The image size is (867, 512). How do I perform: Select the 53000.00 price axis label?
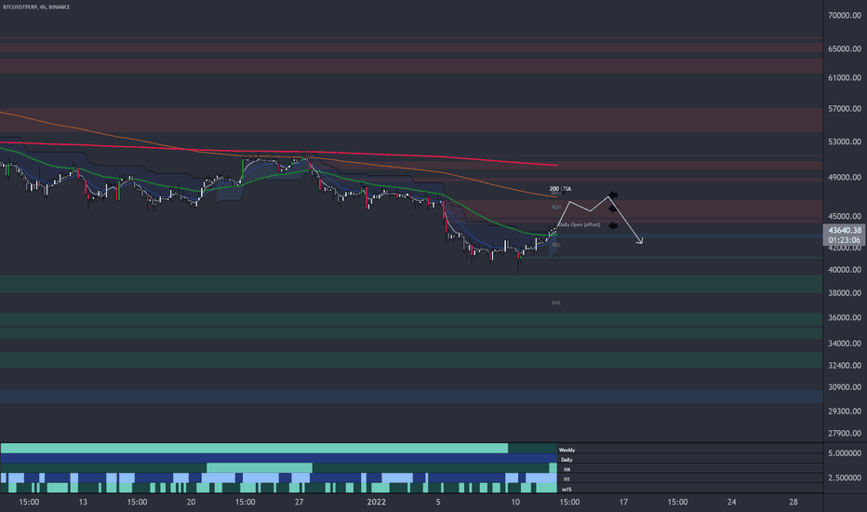point(845,141)
